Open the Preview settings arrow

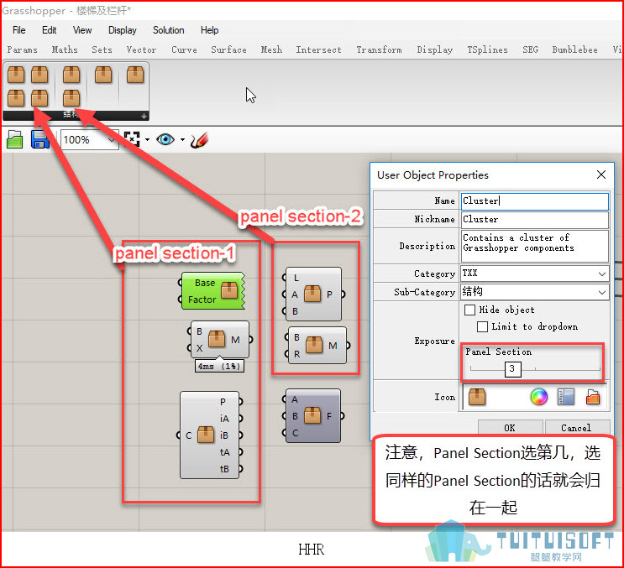[x=182, y=139]
